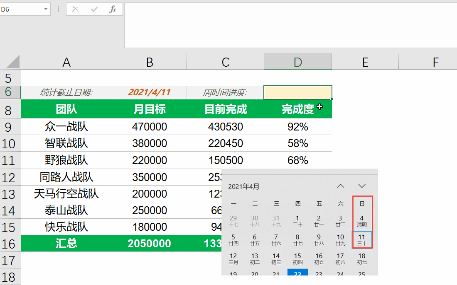The height and width of the screenshot is (285, 457).
Task: Click the 月目标 header cell
Action: click(150, 109)
